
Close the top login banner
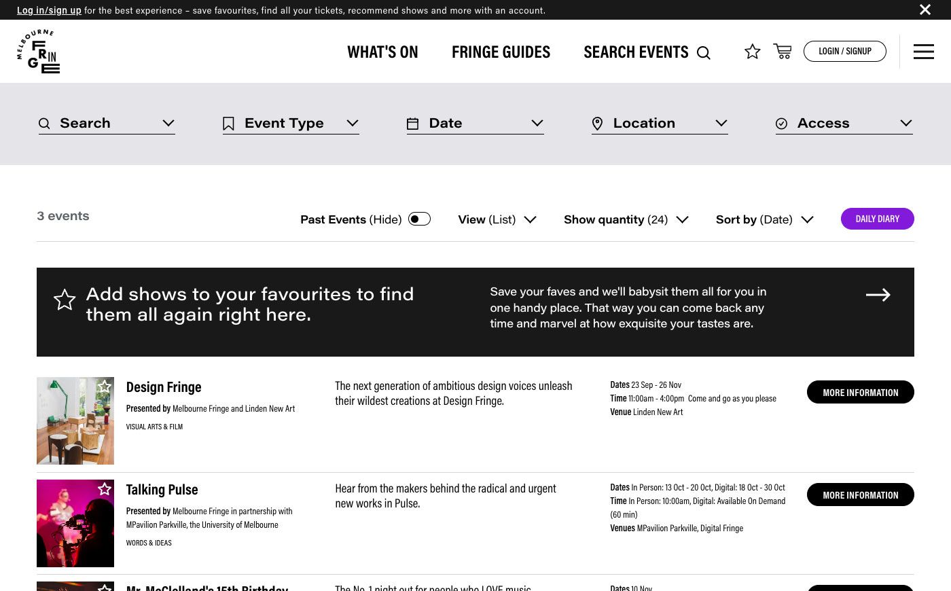(925, 10)
